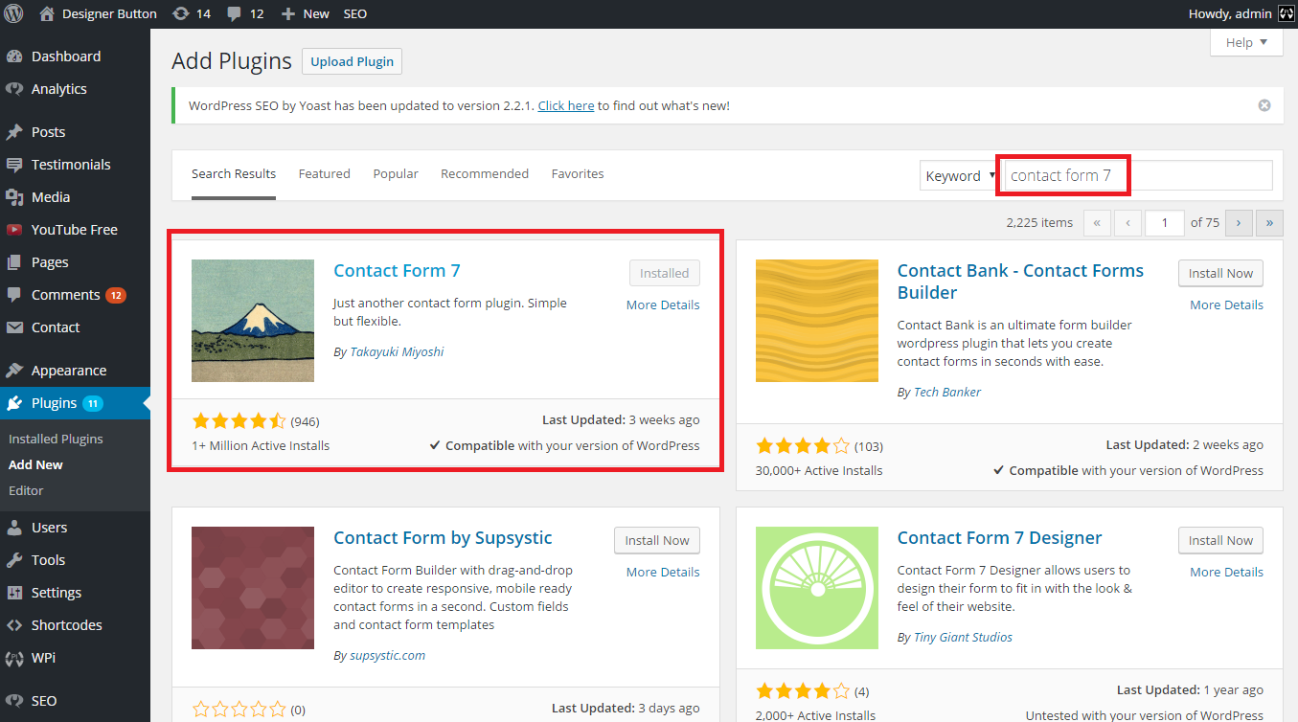Click the Contact Form 7 Designer wheel thumbnail
This screenshot has width=1298, height=722.
(x=817, y=588)
